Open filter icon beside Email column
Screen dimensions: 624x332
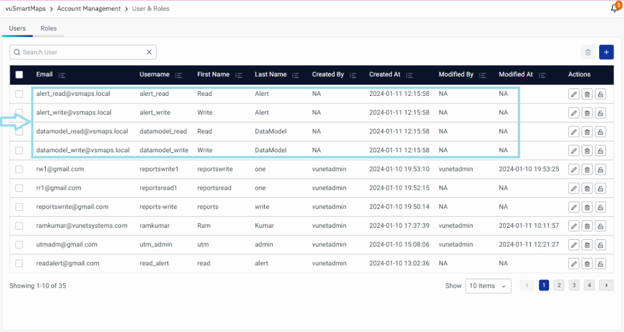[62, 75]
